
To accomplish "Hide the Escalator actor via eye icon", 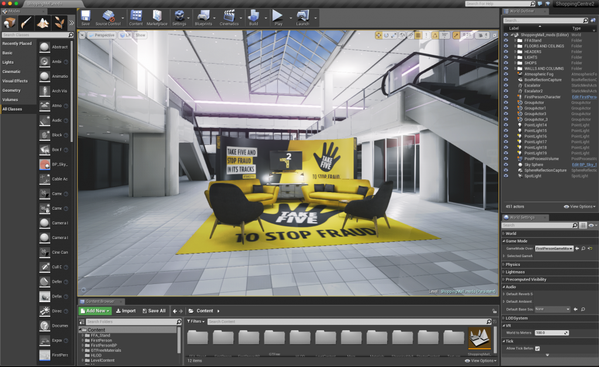I will click(506, 85).
